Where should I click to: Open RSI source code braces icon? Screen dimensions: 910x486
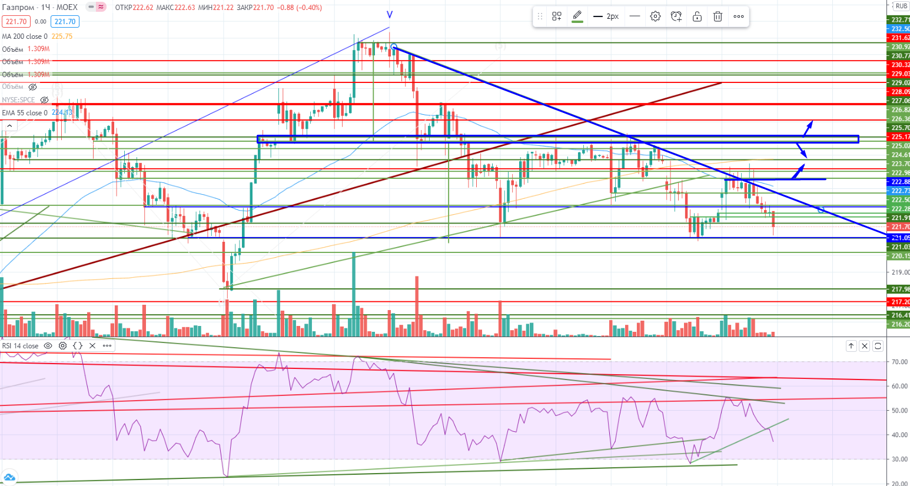pyautogui.click(x=78, y=346)
